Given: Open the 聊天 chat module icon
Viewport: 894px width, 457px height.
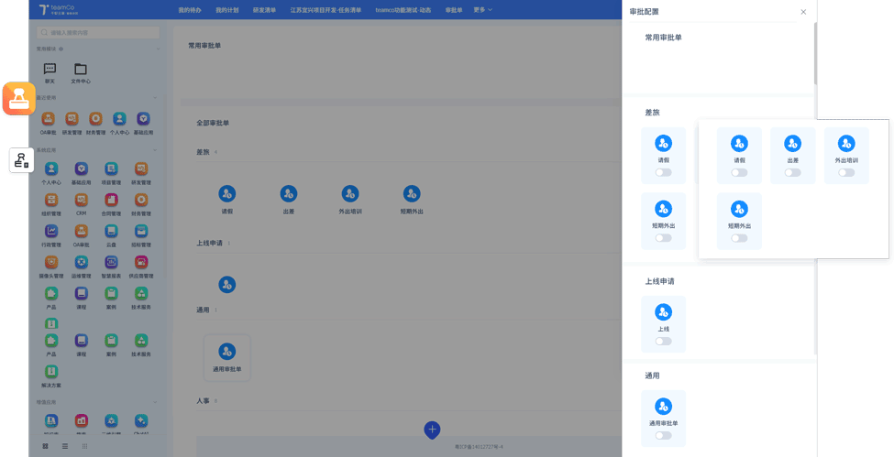Looking at the screenshot, I should (x=50, y=70).
